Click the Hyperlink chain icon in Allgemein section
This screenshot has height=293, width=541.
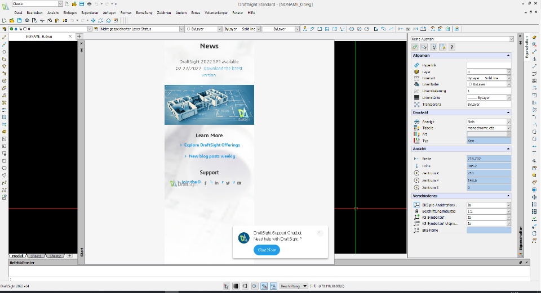[416, 65]
